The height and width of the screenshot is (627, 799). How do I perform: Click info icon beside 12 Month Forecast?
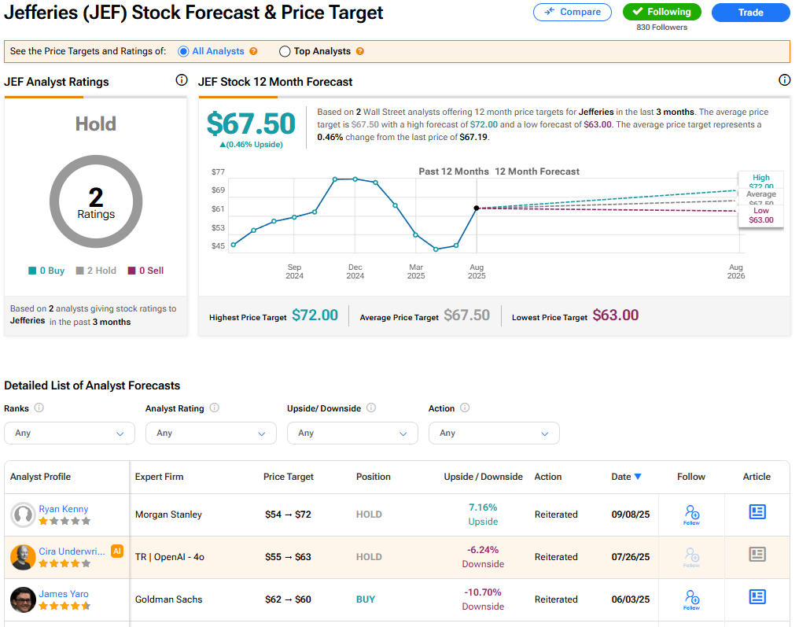coord(784,80)
